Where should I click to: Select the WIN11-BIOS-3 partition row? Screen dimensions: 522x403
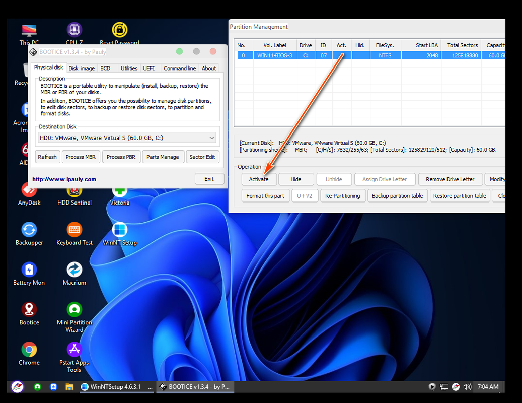[x=370, y=55]
